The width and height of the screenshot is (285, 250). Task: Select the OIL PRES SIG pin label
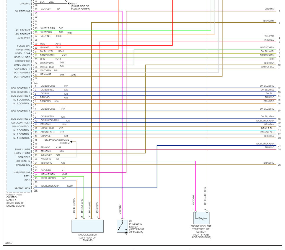[22, 11]
